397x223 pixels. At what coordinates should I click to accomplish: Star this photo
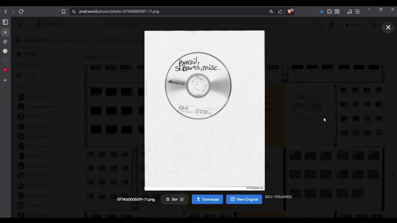pyautogui.click(x=175, y=199)
